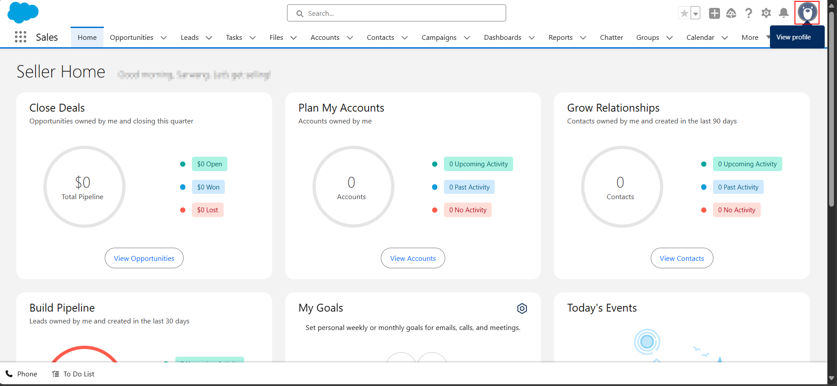Select the Home tab
The image size is (837, 386).
click(x=87, y=37)
